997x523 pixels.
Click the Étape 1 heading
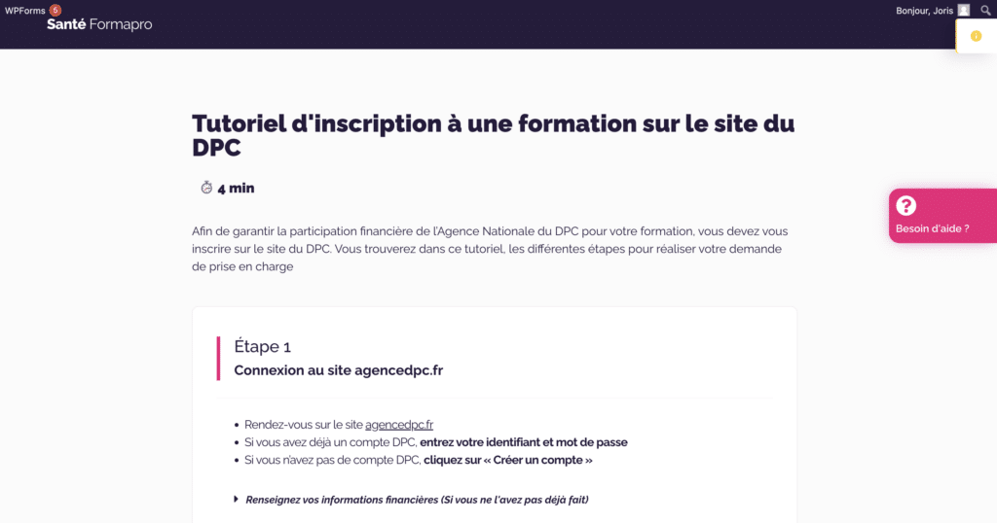263,346
